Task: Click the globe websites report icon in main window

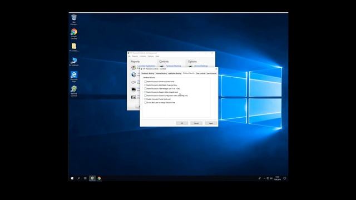Action: 133,74
